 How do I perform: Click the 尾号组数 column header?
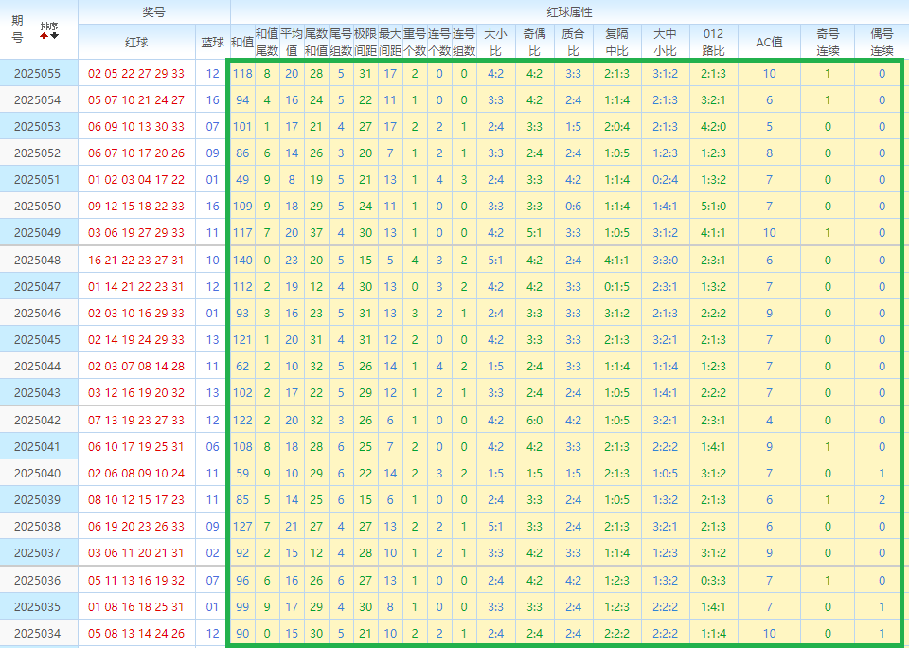click(341, 42)
